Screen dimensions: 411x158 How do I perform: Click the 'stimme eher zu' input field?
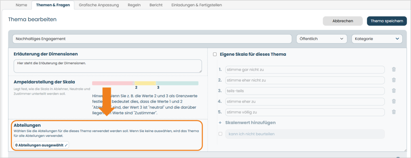coord(305,101)
